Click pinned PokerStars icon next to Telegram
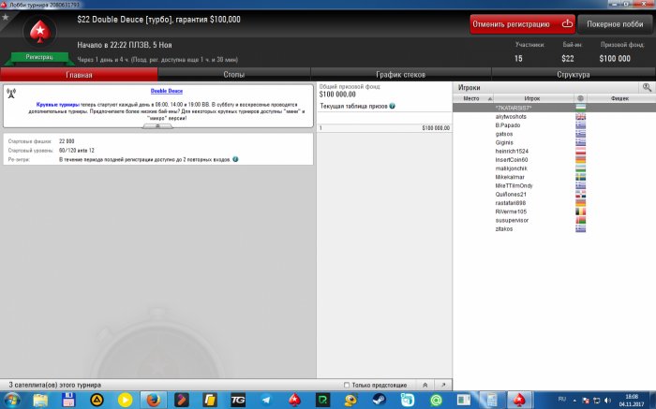The height and width of the screenshot is (409, 656). click(294, 401)
